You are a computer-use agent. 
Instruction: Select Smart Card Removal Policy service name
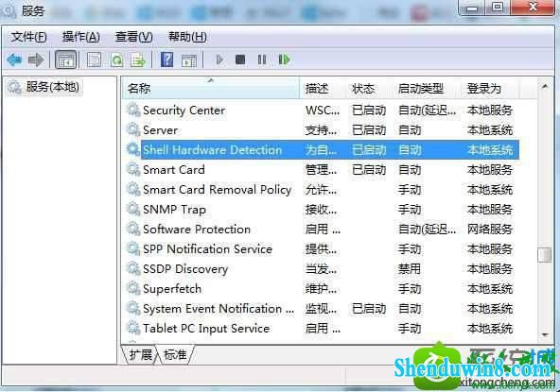coord(218,190)
